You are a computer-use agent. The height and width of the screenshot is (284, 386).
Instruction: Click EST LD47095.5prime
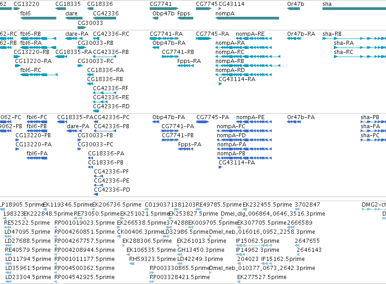point(27,232)
